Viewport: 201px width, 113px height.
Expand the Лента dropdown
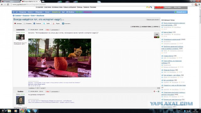click(x=30, y=12)
